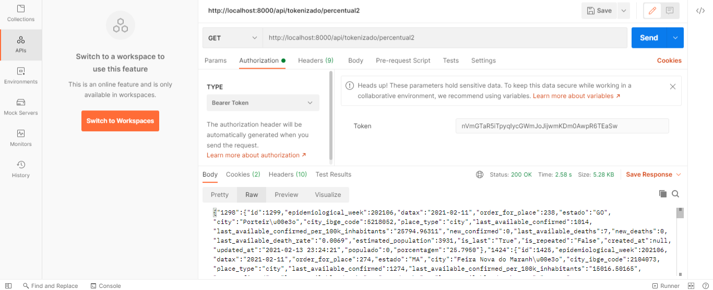Screen dimensions: 713x290
Task: Click the pencil edit mode icon
Action: coord(652,10)
